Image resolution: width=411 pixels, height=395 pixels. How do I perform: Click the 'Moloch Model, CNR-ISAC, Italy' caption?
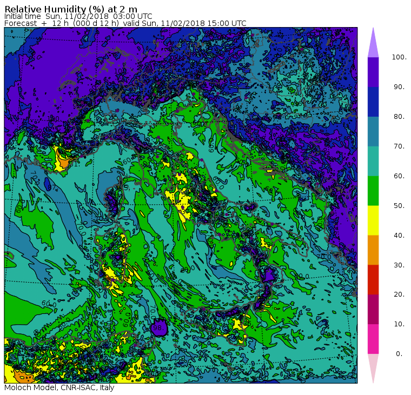[59, 387]
